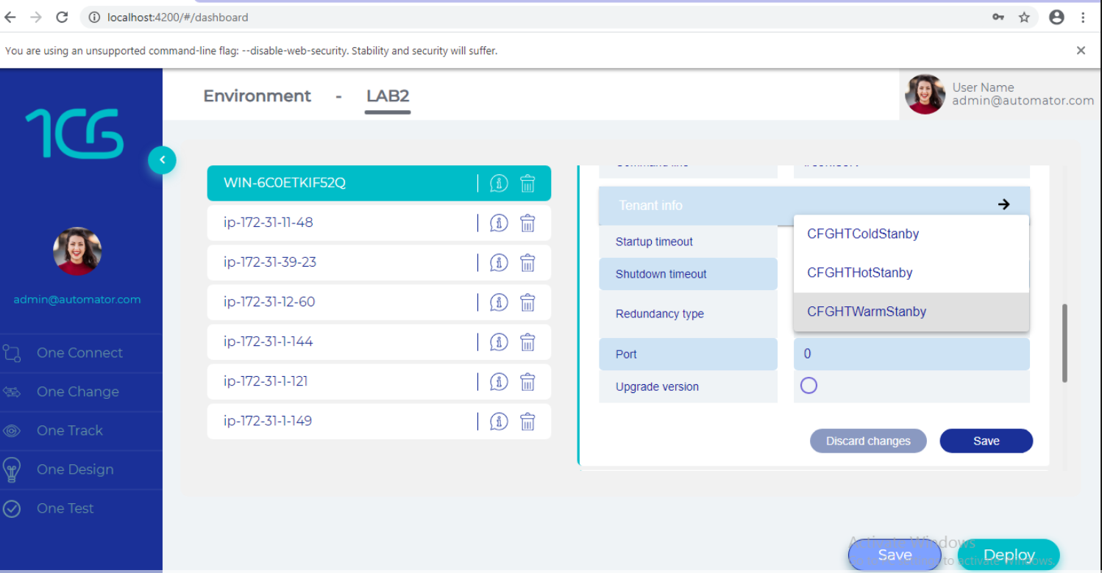This screenshot has height=573, width=1102.
Task: Expand the Tenant info section arrow
Action: [x=1003, y=204]
